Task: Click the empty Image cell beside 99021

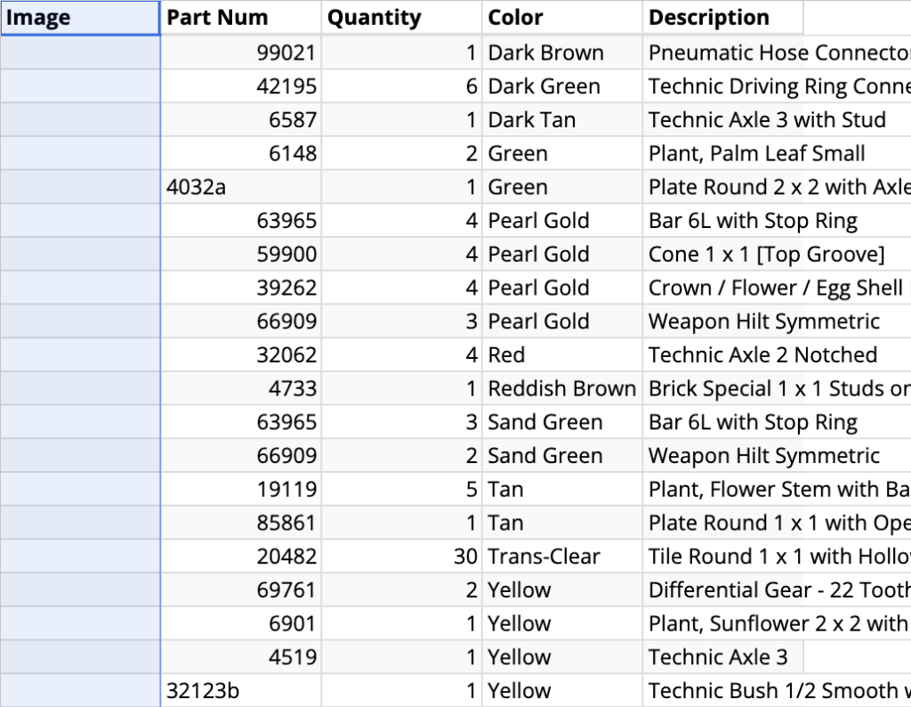Action: coord(80,53)
